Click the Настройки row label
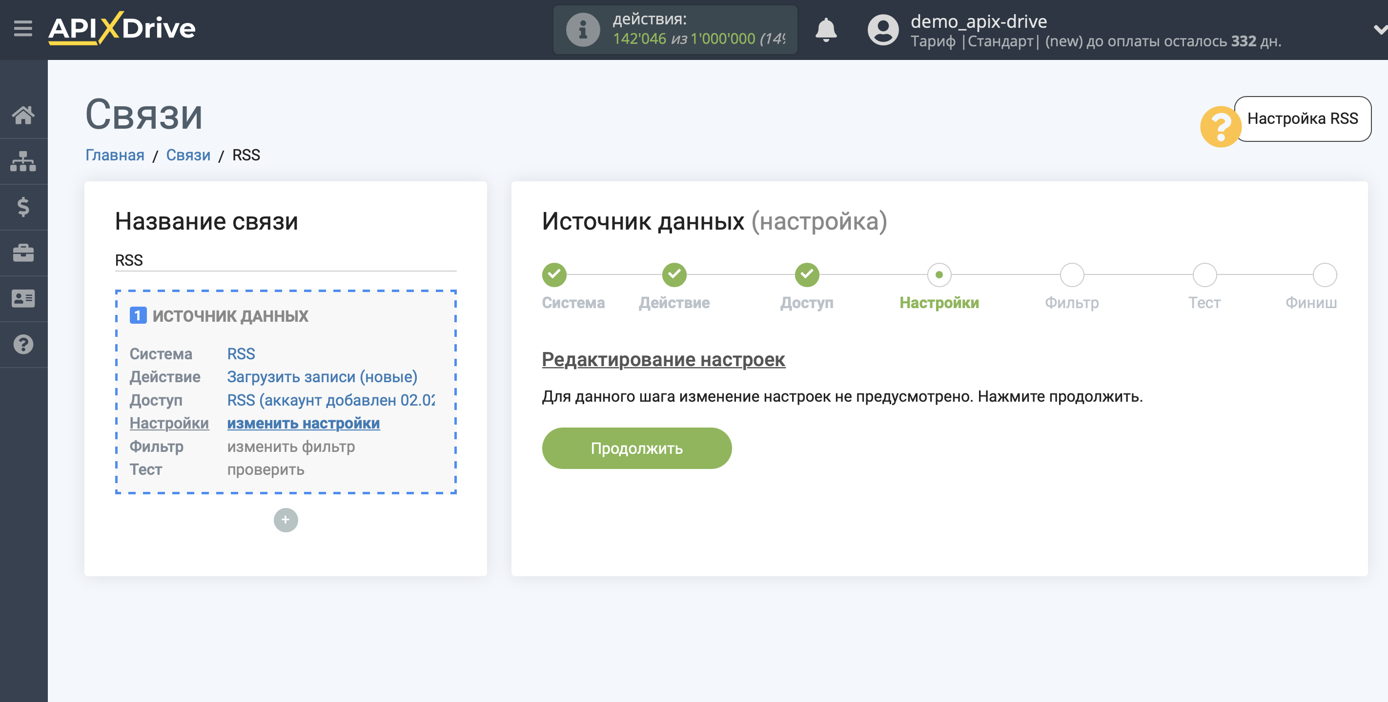Screen dimensions: 1388x702 pos(169,423)
